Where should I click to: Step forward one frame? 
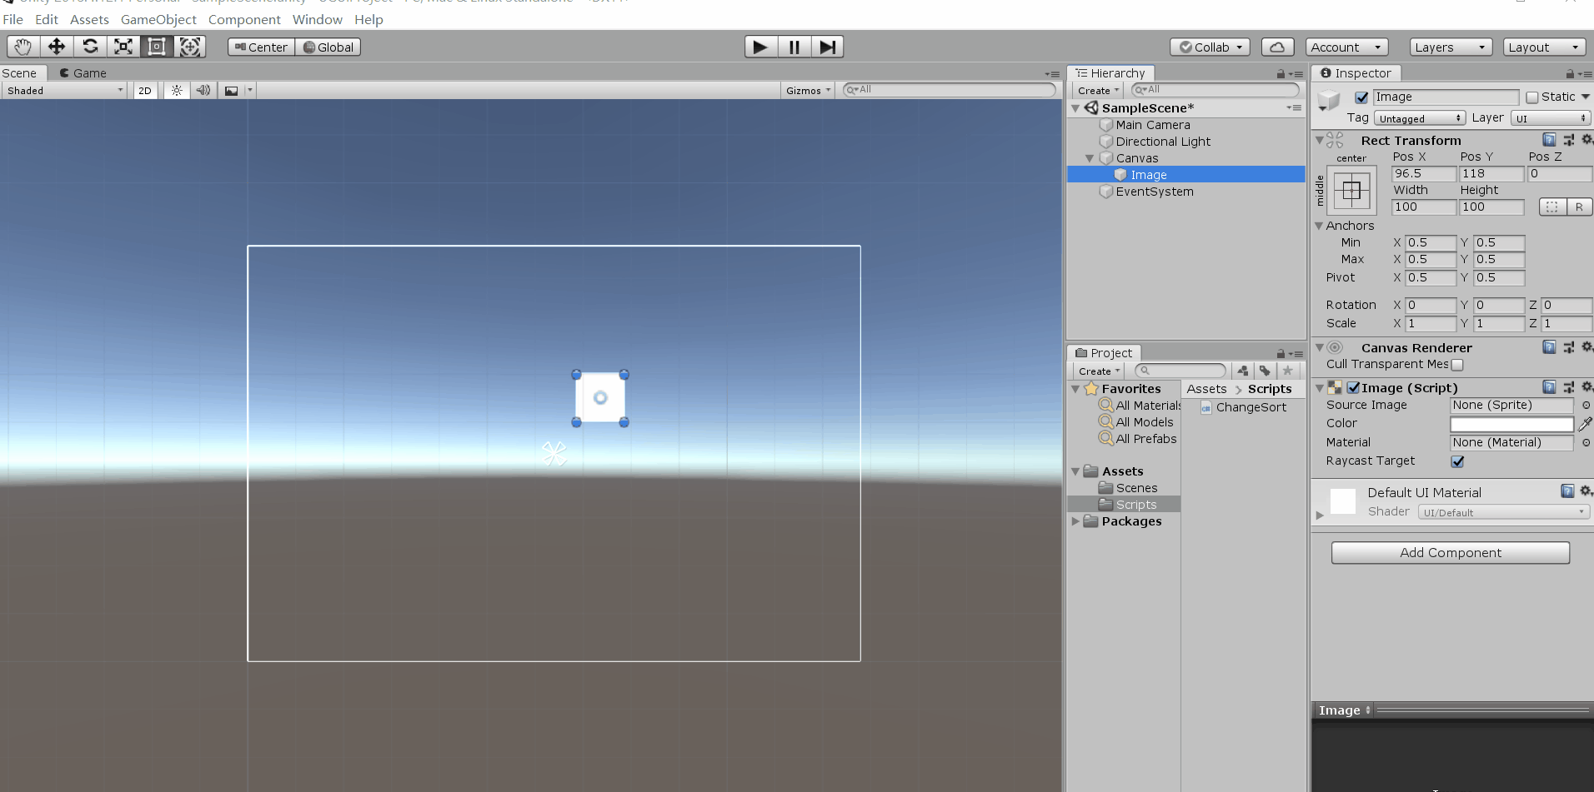pyautogui.click(x=827, y=47)
